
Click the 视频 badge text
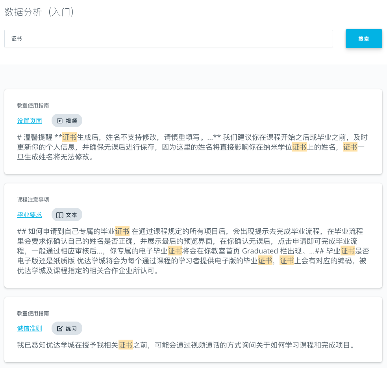tap(71, 121)
